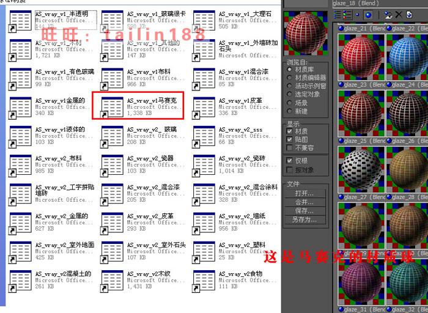Toggle the 材质 display checkbox

point(290,131)
